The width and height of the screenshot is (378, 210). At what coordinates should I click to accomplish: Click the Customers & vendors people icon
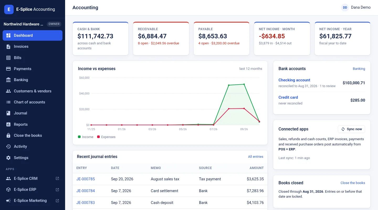(x=8, y=91)
